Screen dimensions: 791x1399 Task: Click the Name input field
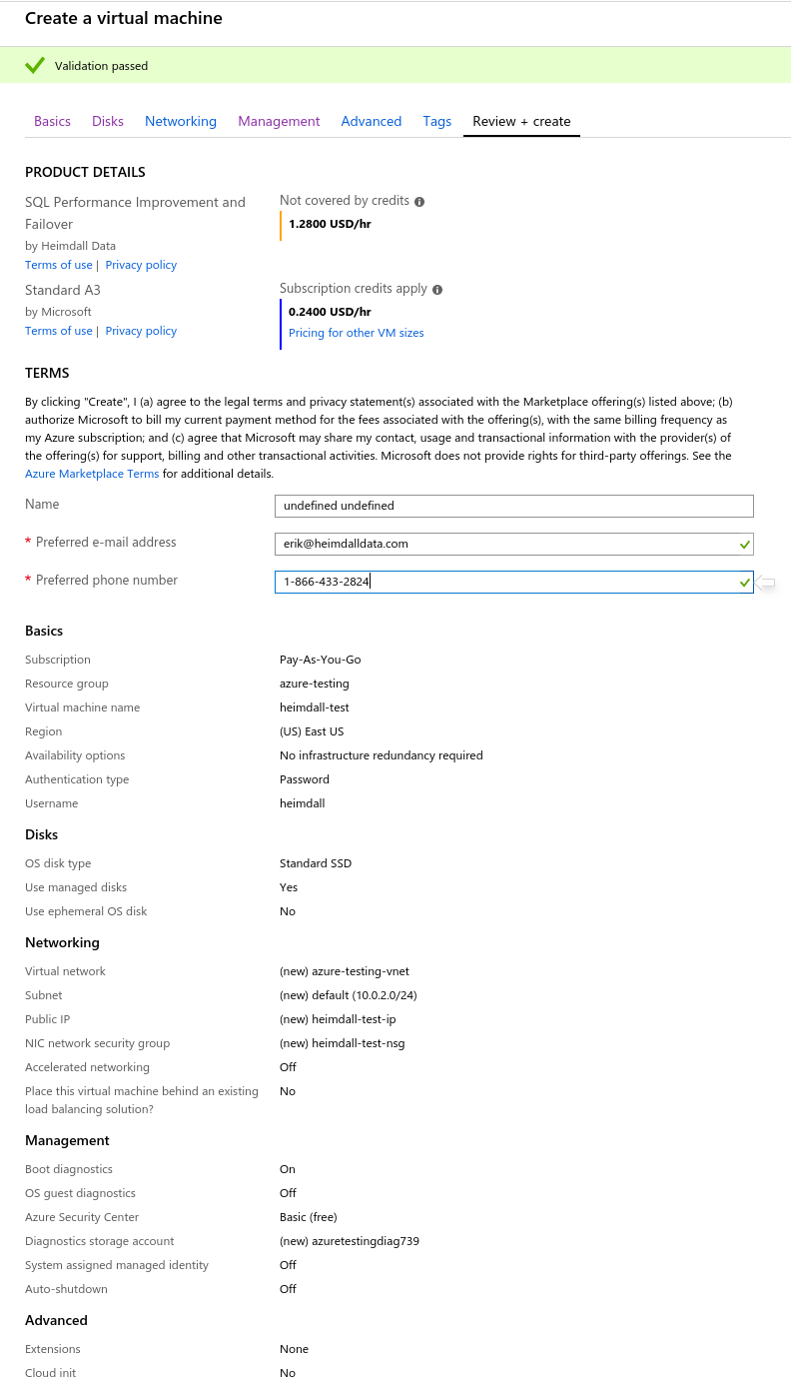pos(513,506)
